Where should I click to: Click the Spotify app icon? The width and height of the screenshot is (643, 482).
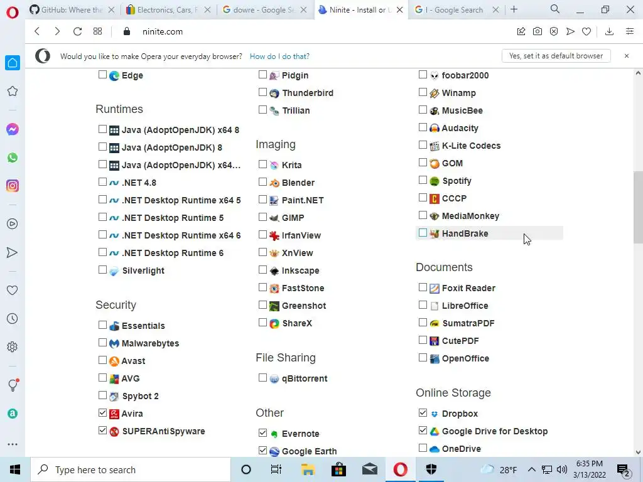(435, 181)
